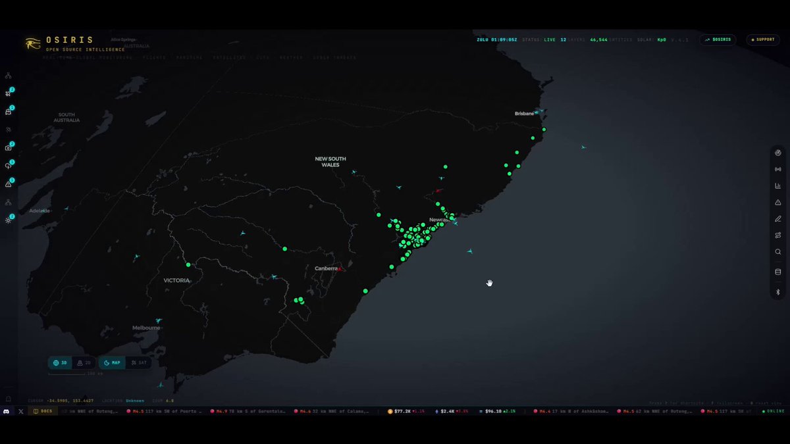The height and width of the screenshot is (444, 790).
Task: Switch basemap to SAT imagery
Action: click(x=138, y=362)
